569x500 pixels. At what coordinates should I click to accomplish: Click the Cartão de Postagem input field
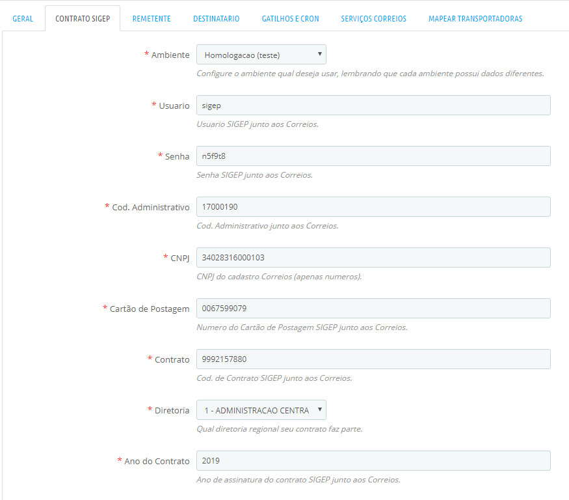pyautogui.click(x=373, y=309)
